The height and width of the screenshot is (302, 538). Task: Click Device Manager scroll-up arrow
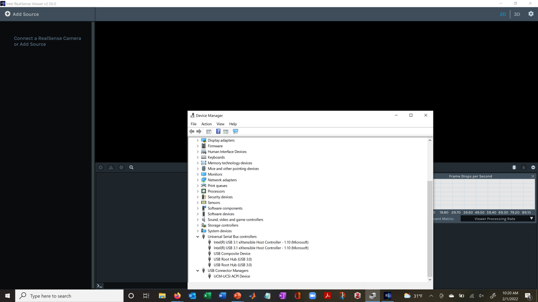coord(430,141)
